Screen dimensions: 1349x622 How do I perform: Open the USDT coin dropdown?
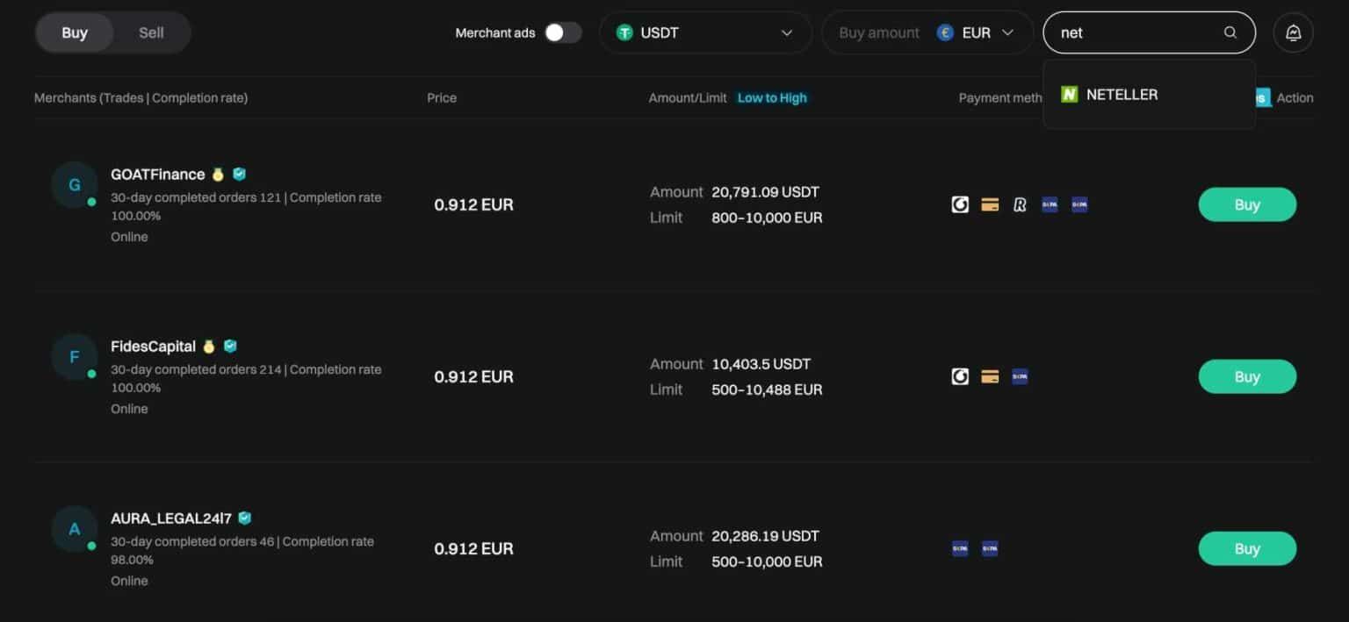coord(705,32)
